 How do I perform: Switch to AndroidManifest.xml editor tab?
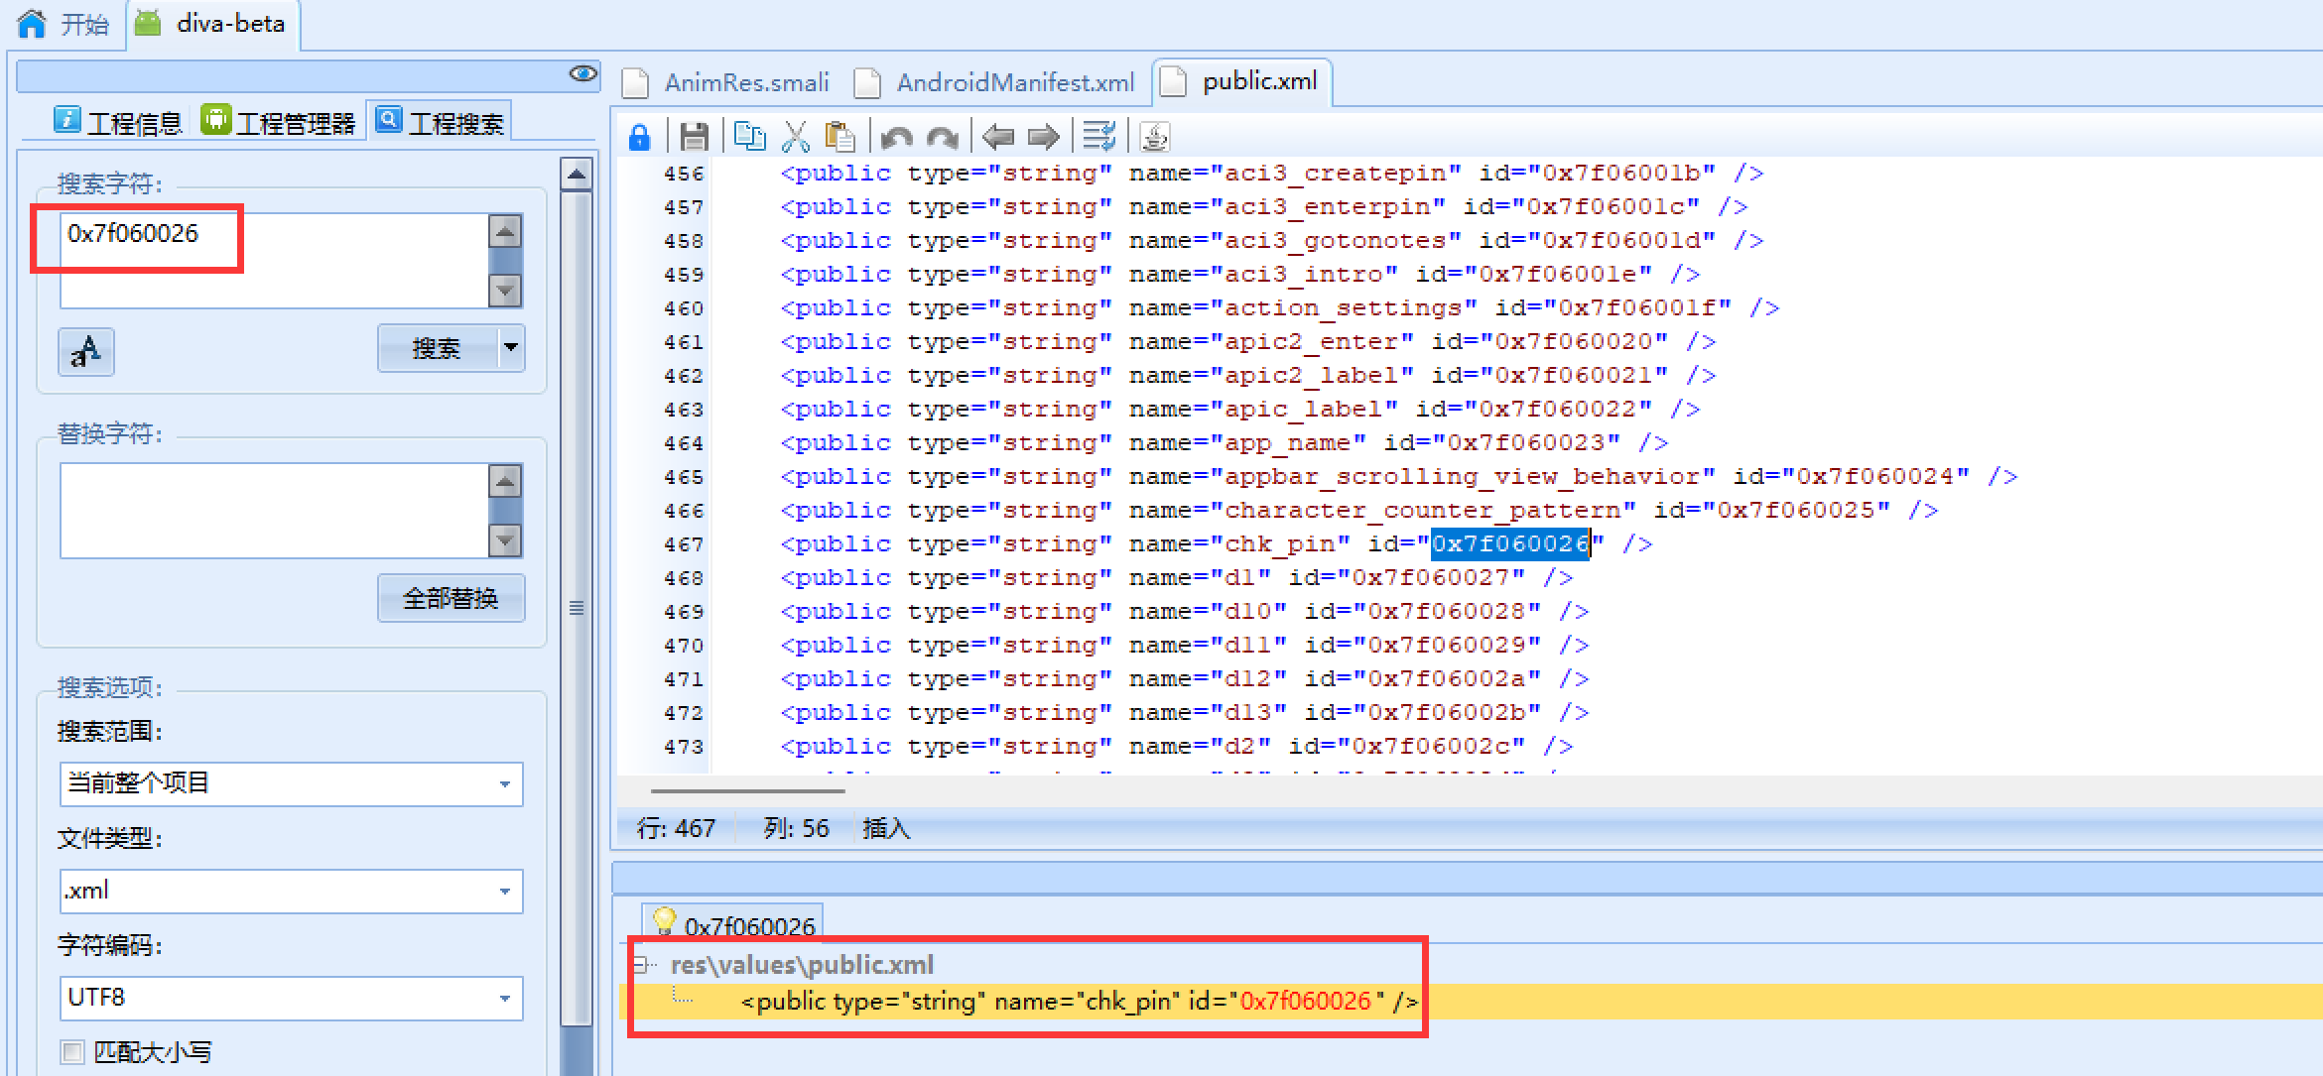(995, 82)
